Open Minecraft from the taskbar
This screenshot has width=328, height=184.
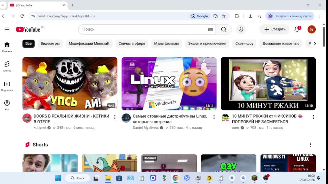[254, 178]
